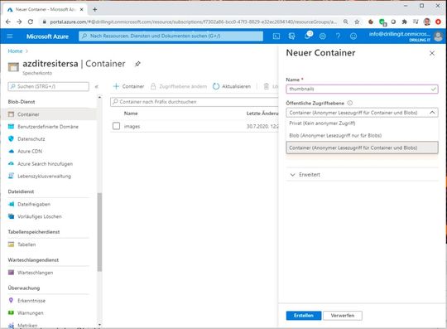
Task: Focus the sidebar Suchen field
Action: pos(49,86)
